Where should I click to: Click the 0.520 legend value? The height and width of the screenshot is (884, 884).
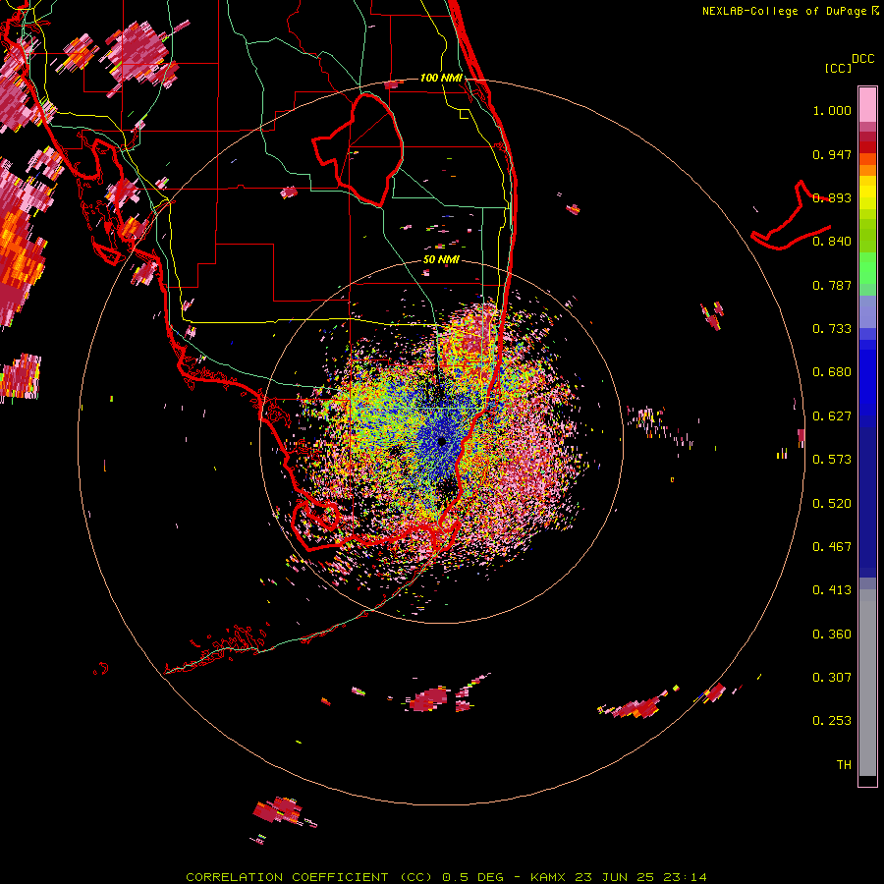pyautogui.click(x=832, y=504)
